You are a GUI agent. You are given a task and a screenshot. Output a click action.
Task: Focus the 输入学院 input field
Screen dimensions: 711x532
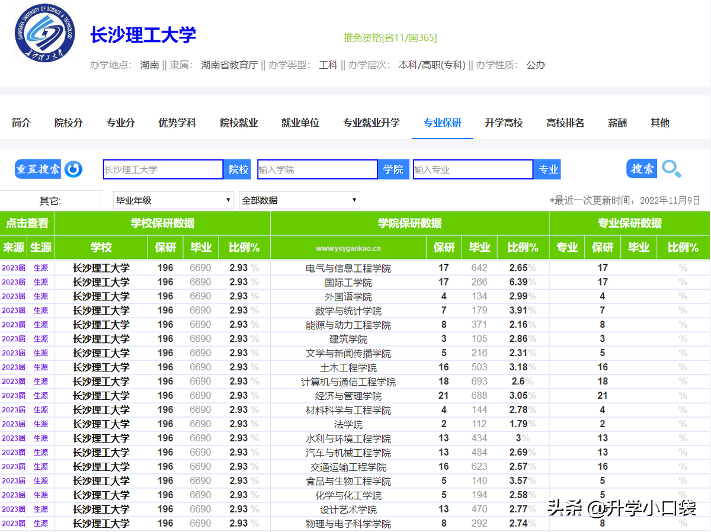point(318,169)
